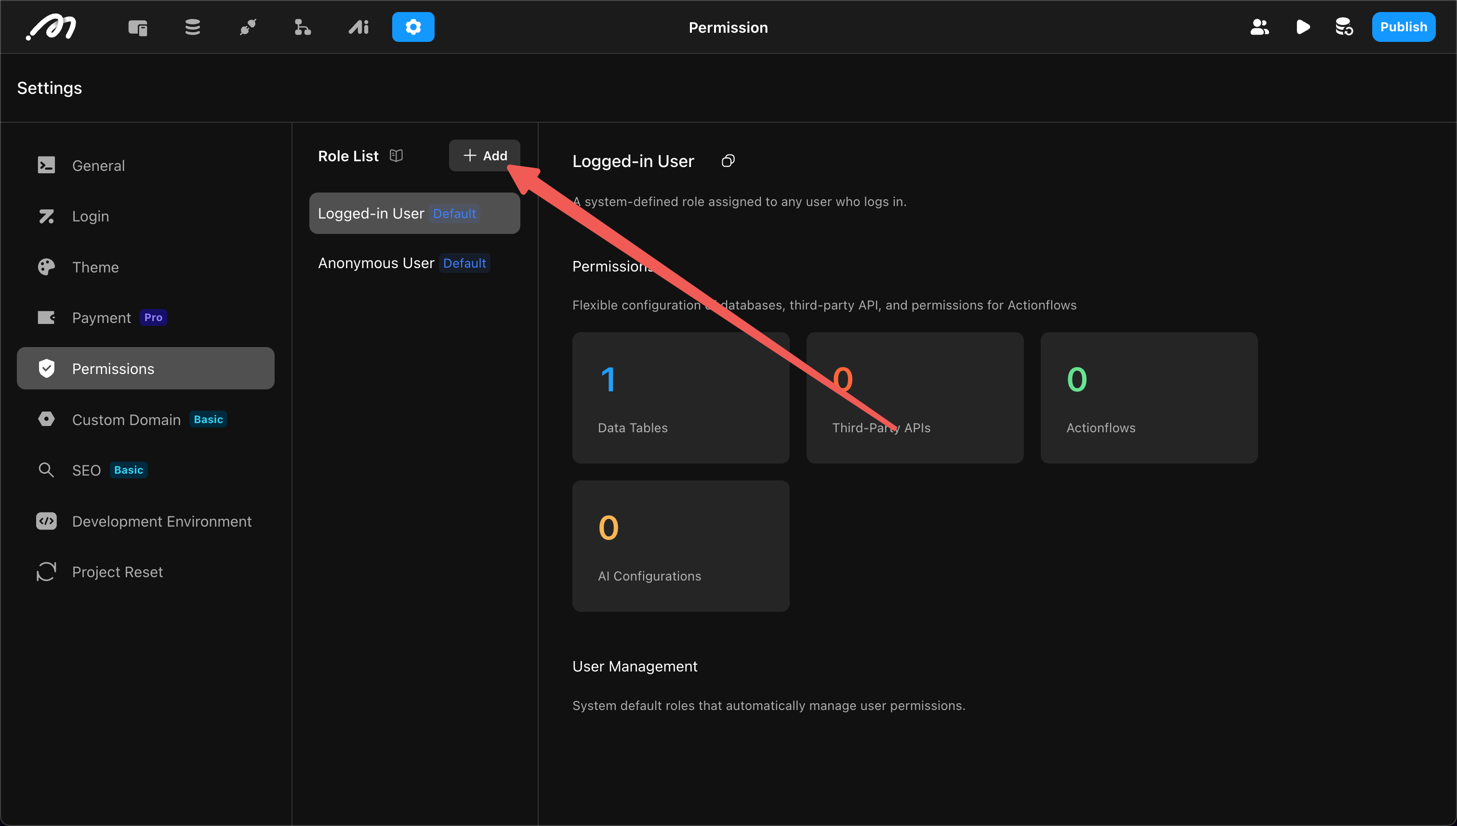Click the Logged-in User detail heading

(x=633, y=161)
